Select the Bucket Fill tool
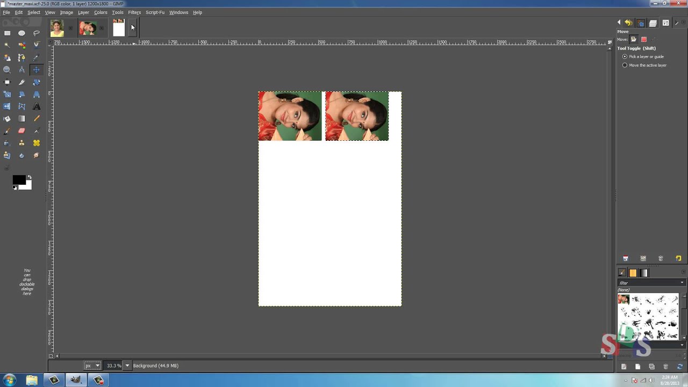688x387 pixels. [x=7, y=119]
